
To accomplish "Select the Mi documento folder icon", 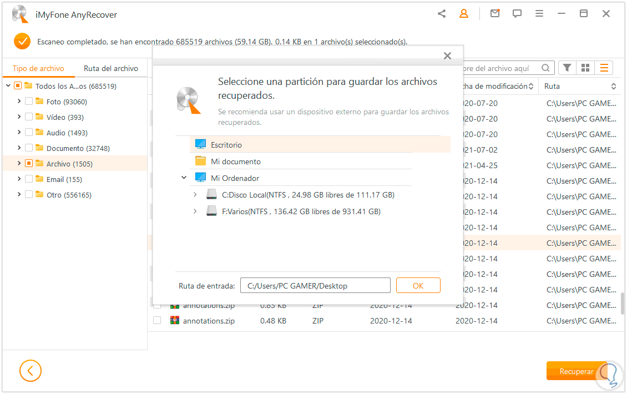I will (200, 161).
